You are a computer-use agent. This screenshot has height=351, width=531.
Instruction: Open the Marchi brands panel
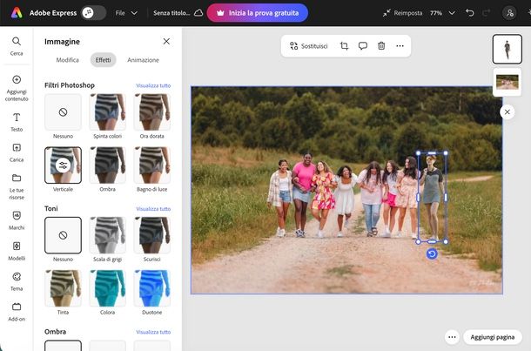click(x=17, y=219)
